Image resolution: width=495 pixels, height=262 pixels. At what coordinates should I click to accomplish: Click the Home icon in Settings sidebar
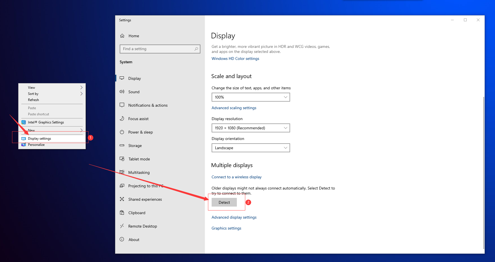(x=122, y=36)
